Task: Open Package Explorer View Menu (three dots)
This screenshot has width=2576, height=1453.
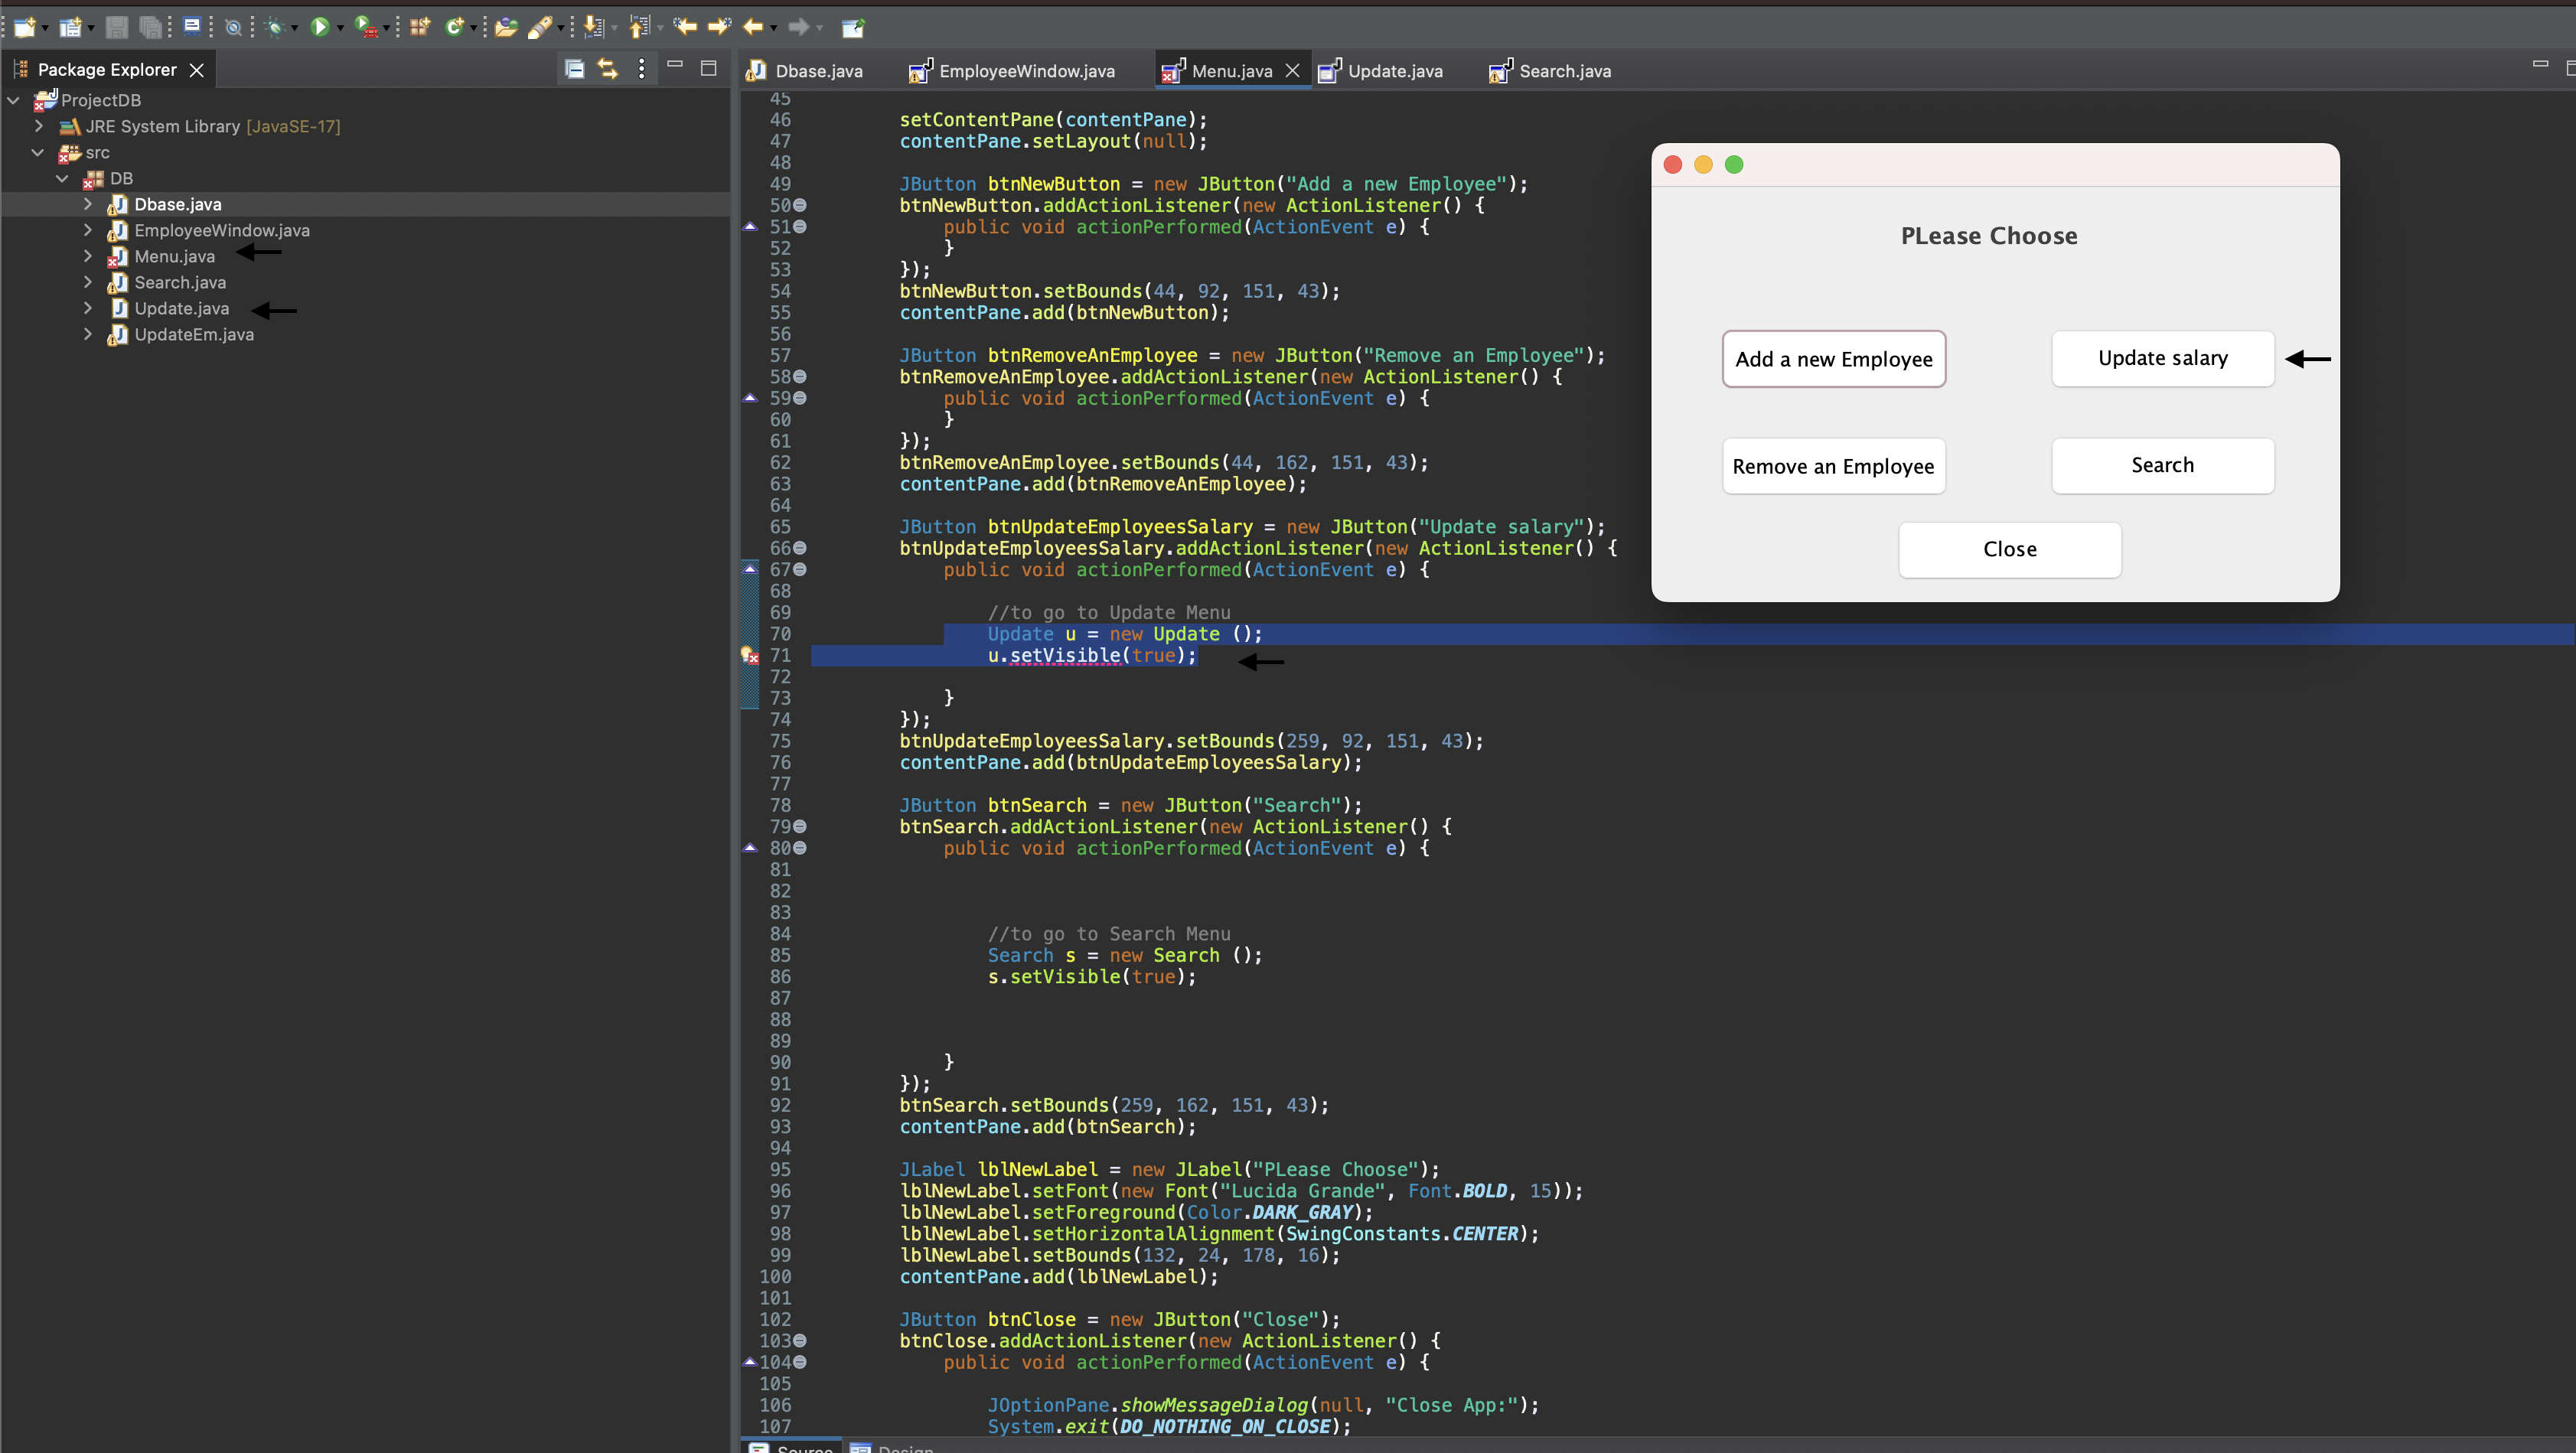Action: pyautogui.click(x=642, y=69)
